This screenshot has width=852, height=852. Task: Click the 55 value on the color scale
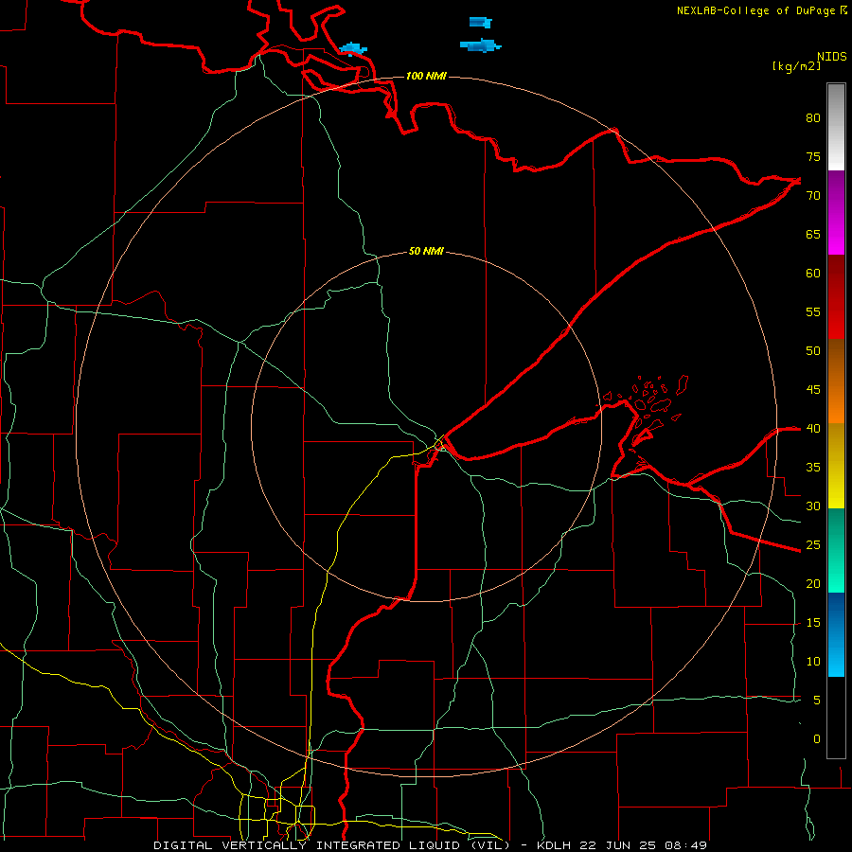point(813,312)
